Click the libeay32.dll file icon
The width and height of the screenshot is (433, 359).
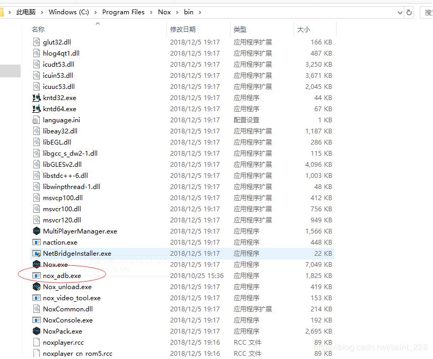[x=37, y=131]
